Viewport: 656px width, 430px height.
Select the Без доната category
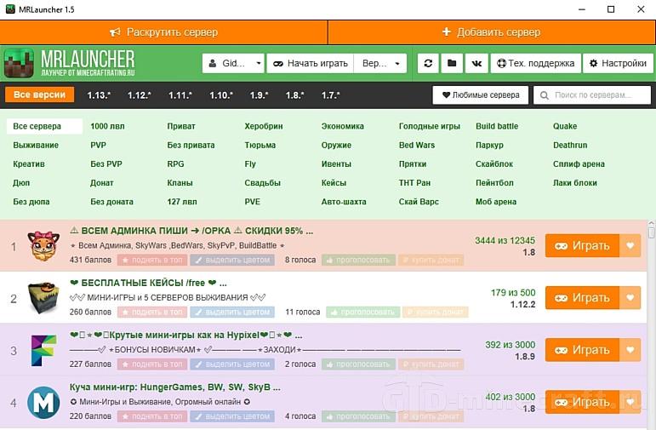coord(111,202)
